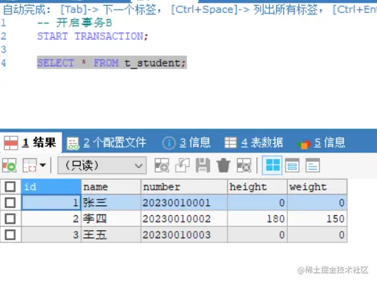Switch to 4 表数据 tab
This screenshot has height=283, width=377.
click(x=253, y=143)
